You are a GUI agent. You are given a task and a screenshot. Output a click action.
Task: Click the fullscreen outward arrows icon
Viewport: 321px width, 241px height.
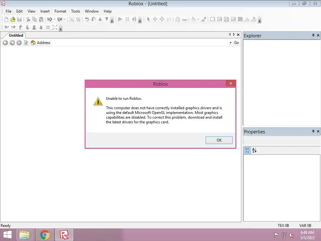pos(55,27)
